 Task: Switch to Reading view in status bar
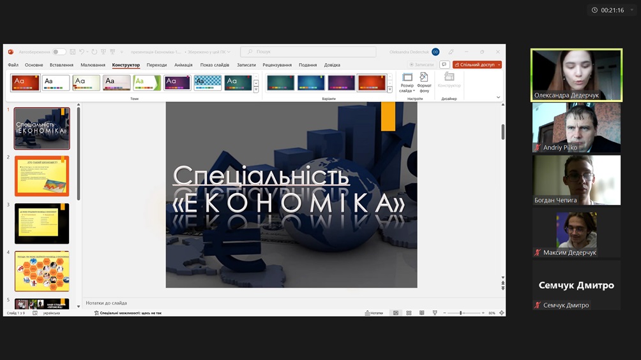[x=421, y=313]
